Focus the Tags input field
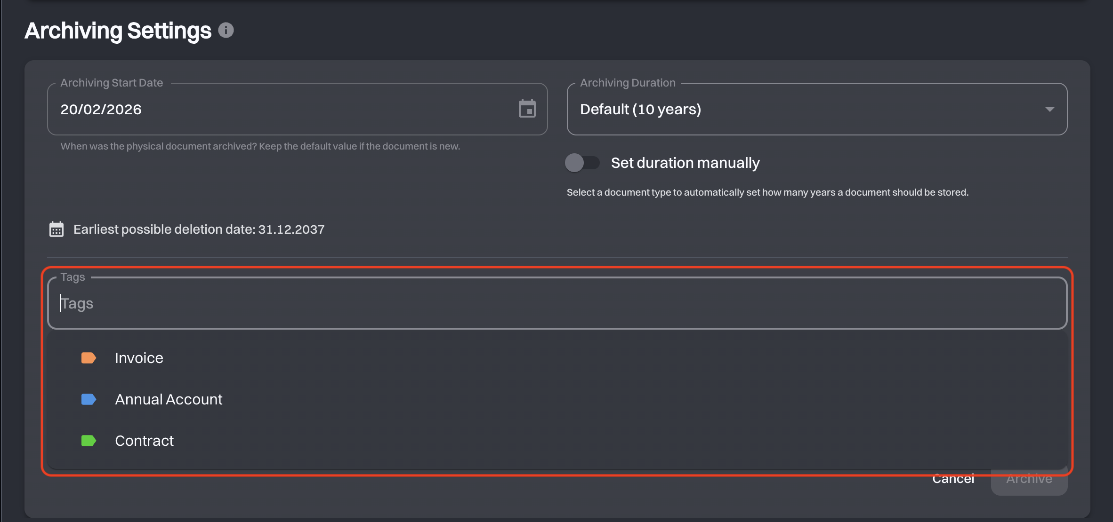Image resolution: width=1113 pixels, height=522 pixels. pos(557,303)
